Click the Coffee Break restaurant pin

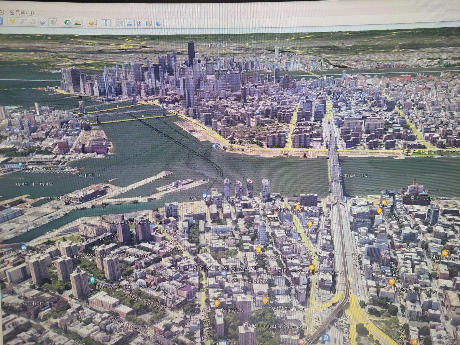(x=259, y=250)
